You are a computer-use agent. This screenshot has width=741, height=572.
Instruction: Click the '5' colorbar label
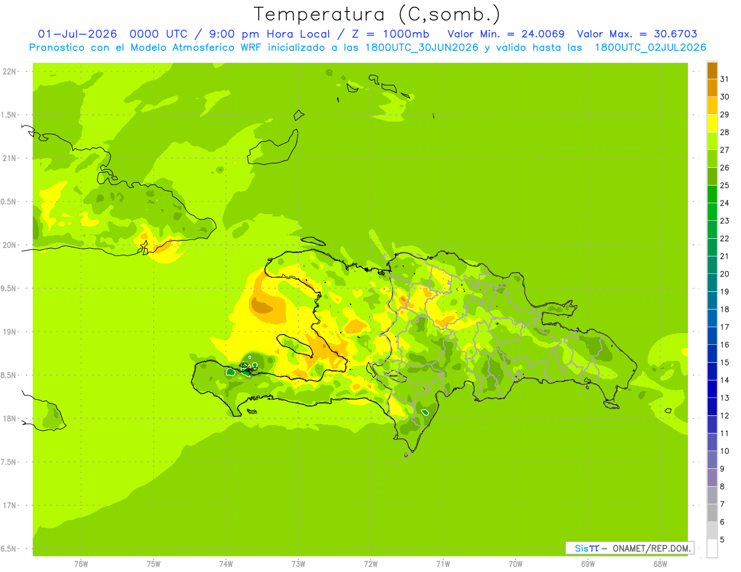tap(722, 540)
